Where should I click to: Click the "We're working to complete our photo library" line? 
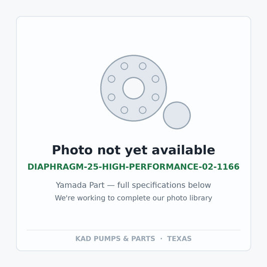133,198
